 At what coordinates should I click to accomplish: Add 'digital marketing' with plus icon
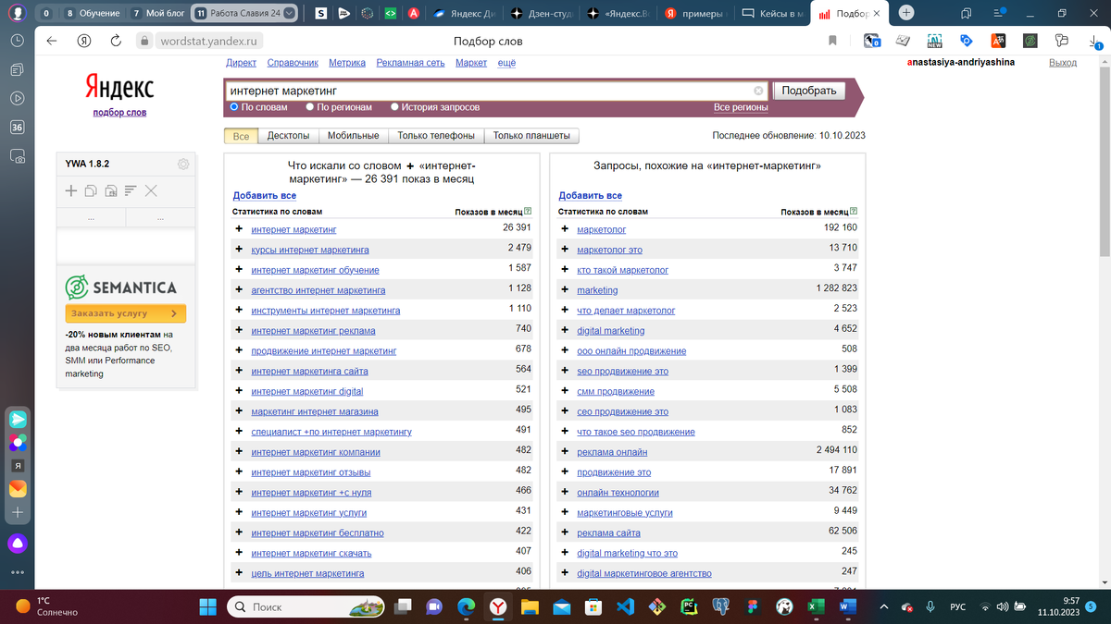[565, 330]
